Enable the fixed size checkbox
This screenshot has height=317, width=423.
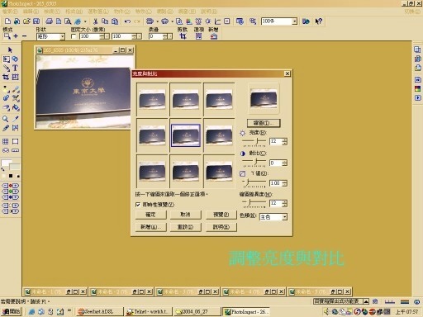click(x=74, y=36)
